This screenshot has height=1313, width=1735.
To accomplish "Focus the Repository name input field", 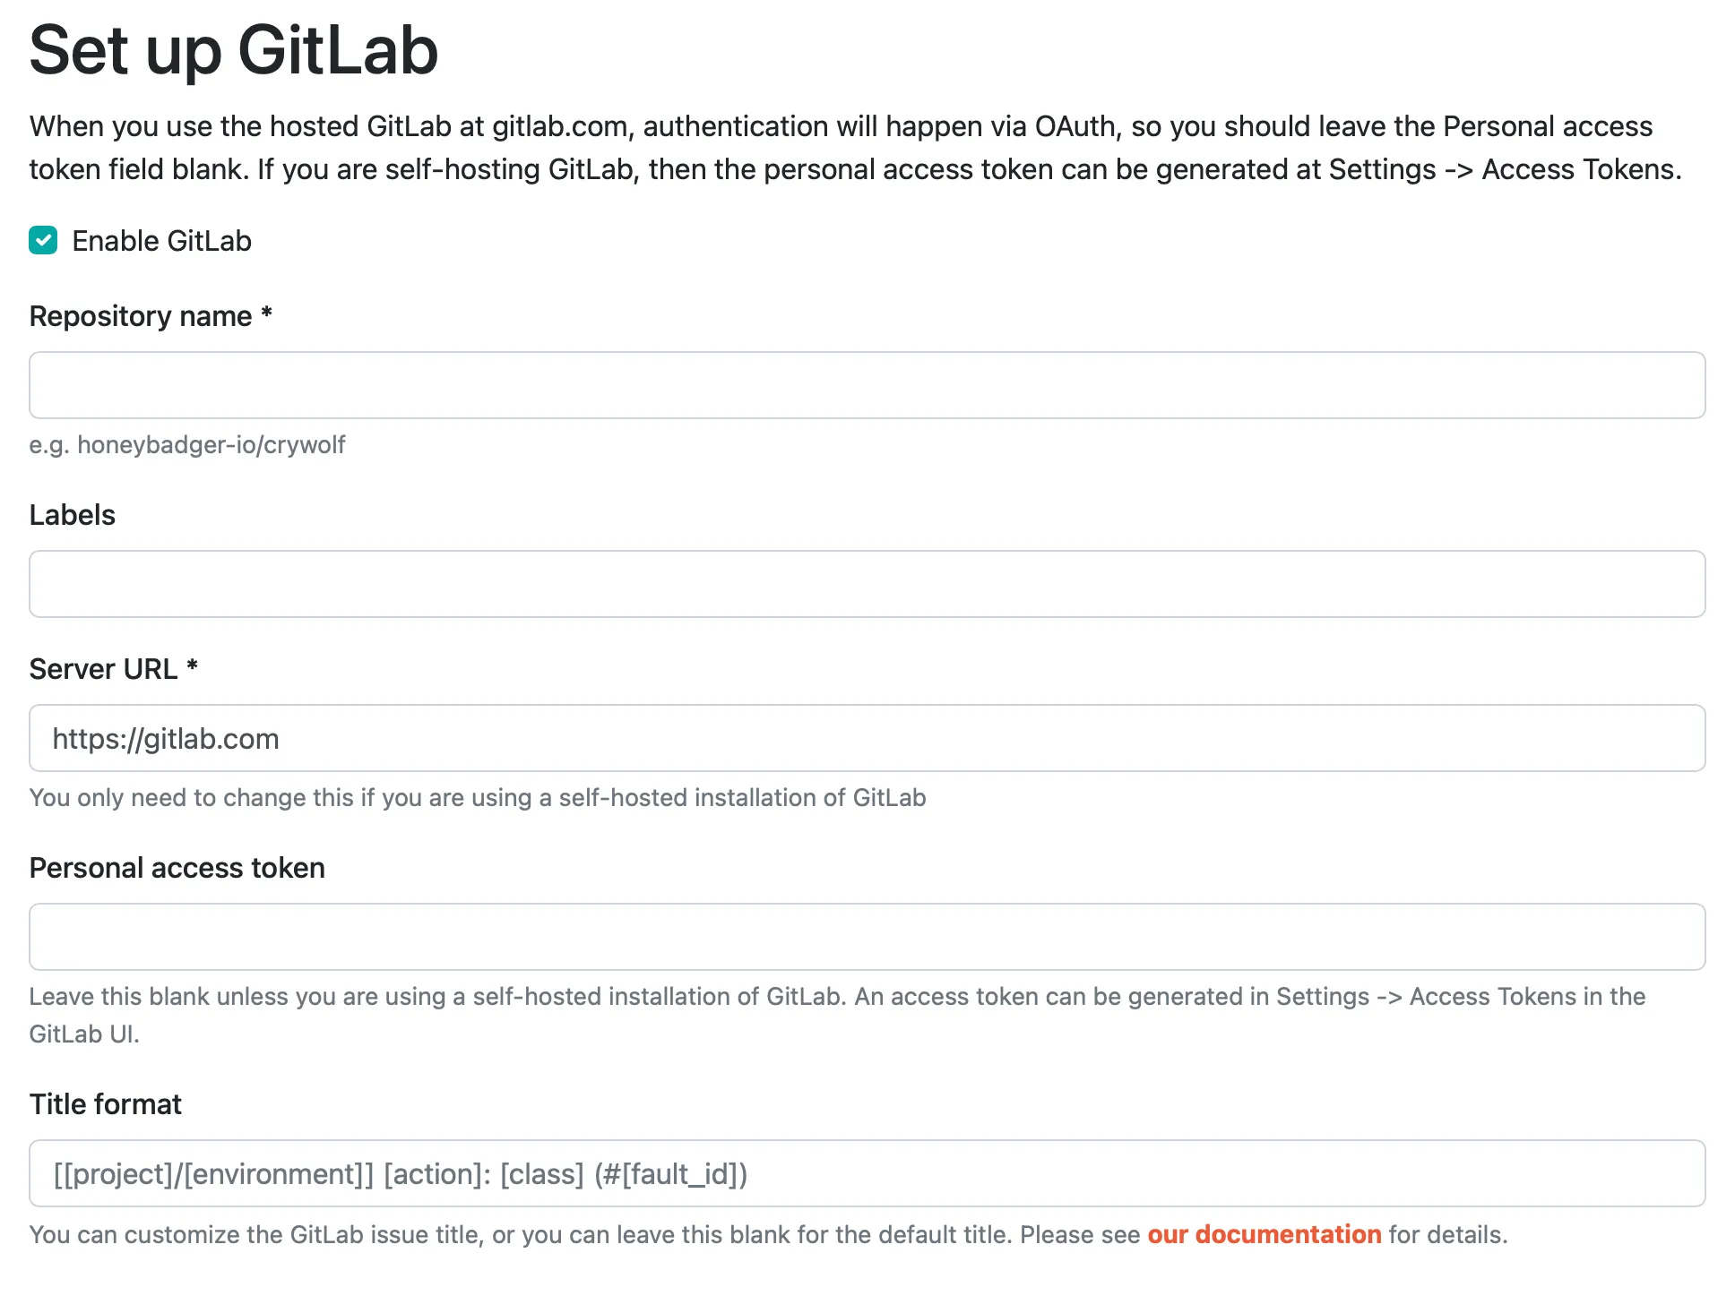I will pyautogui.click(x=867, y=385).
